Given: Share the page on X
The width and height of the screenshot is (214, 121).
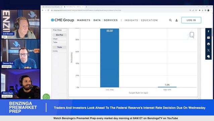Looking at the screenshot, I should (208, 50).
